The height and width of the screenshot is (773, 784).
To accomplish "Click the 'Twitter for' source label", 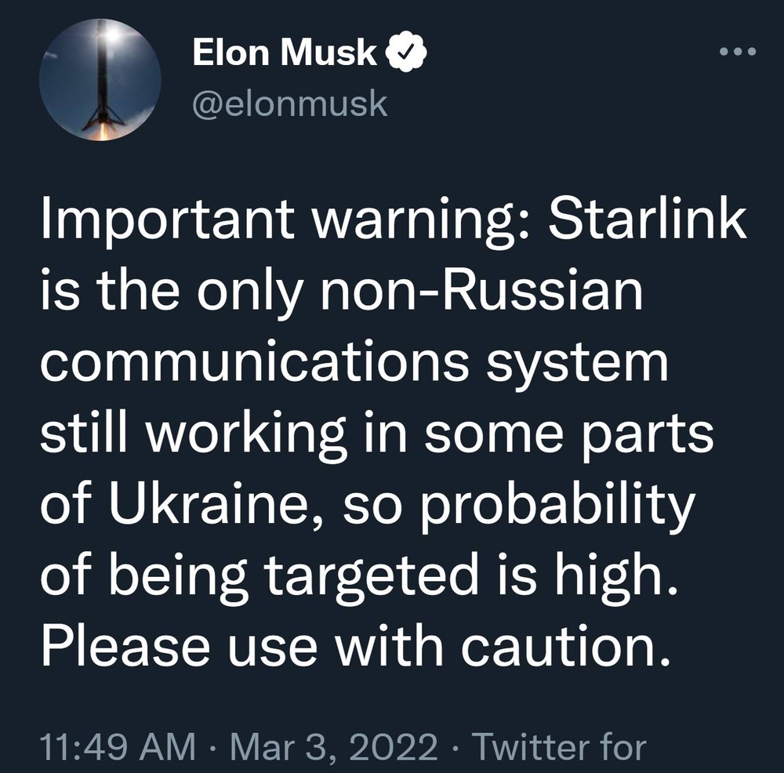I will coord(560,746).
